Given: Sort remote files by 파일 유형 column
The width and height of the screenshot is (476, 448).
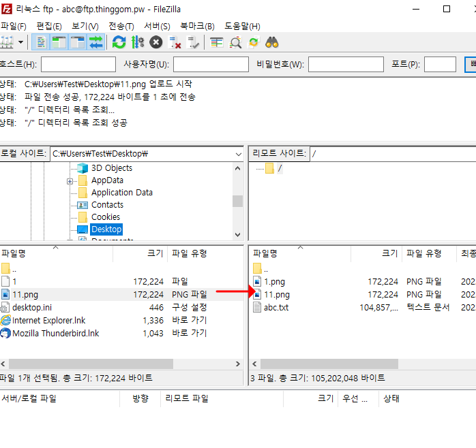Looking at the screenshot, I should [x=429, y=253].
